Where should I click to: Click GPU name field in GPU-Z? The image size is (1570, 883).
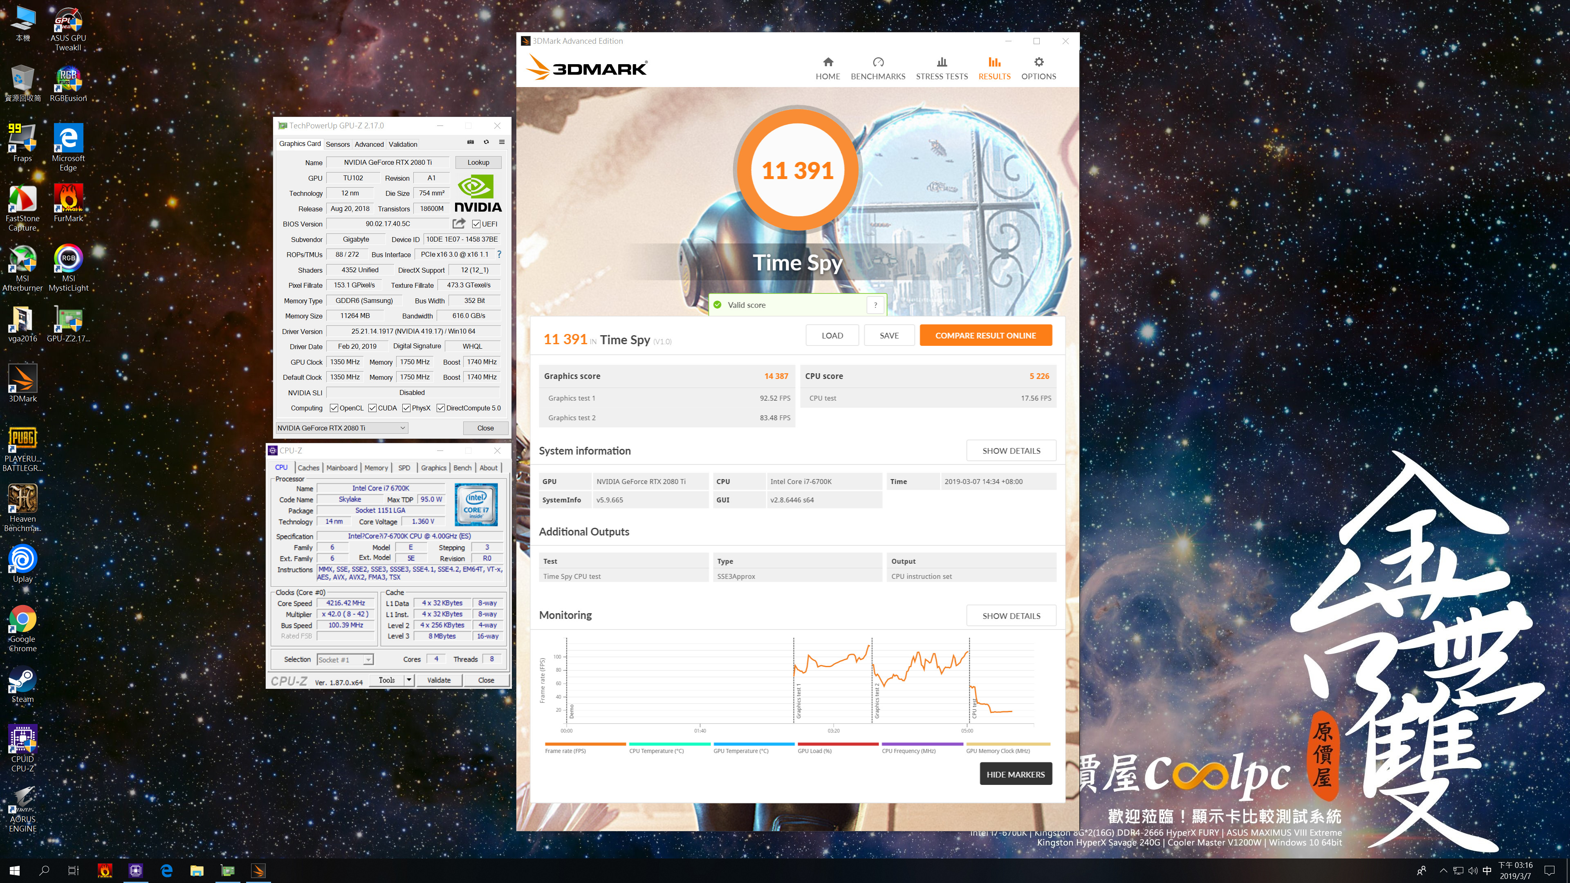(x=388, y=162)
